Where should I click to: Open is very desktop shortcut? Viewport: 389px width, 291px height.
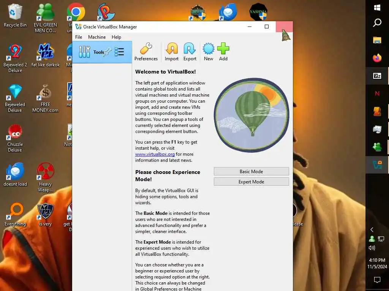point(46,214)
